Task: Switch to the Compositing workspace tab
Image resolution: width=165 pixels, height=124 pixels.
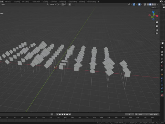Action: pos(73,2)
